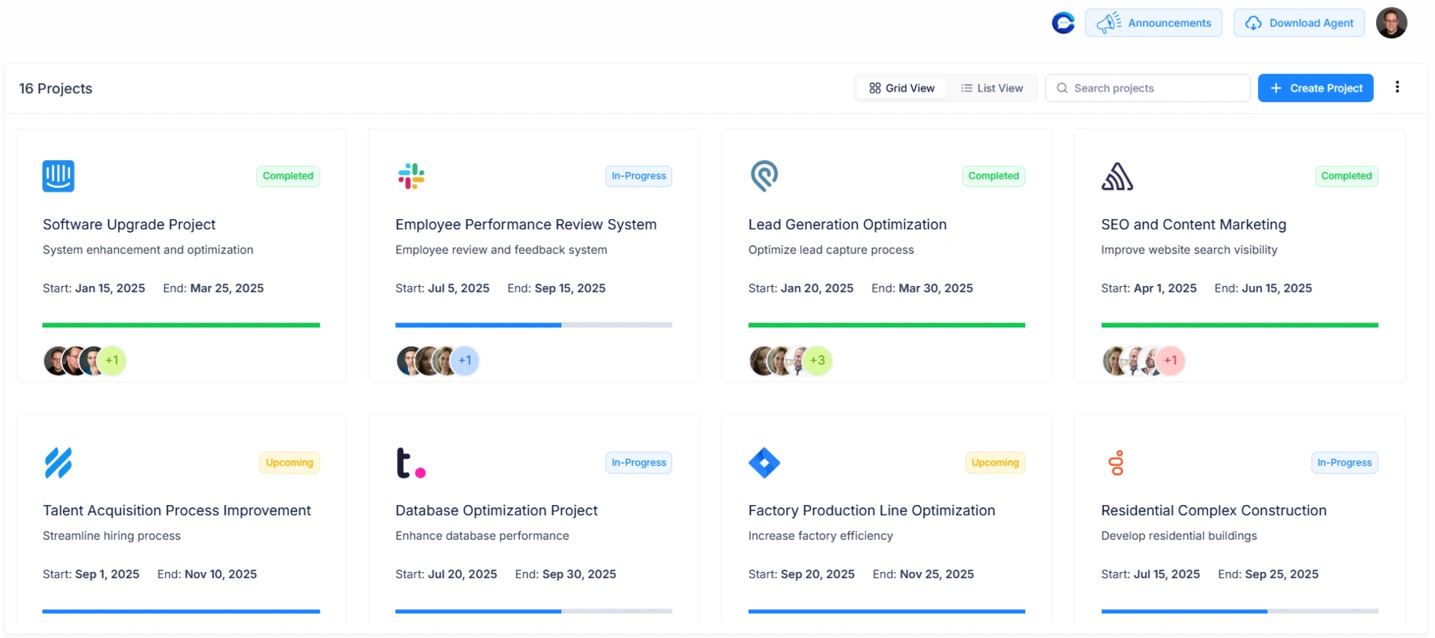The image size is (1435, 638).
Task: Click 'End: Sep 25, 2025' date
Action: (1268, 574)
